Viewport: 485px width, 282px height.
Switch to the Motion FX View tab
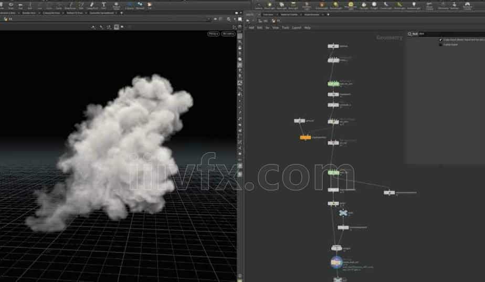[75, 13]
